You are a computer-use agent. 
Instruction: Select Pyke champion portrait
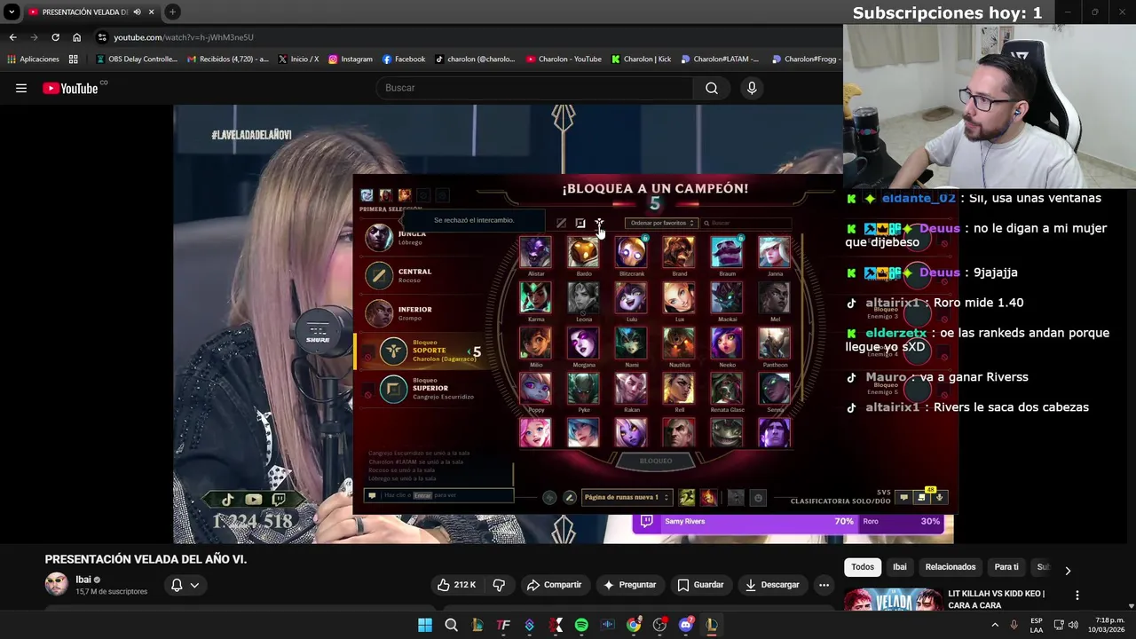pos(583,389)
